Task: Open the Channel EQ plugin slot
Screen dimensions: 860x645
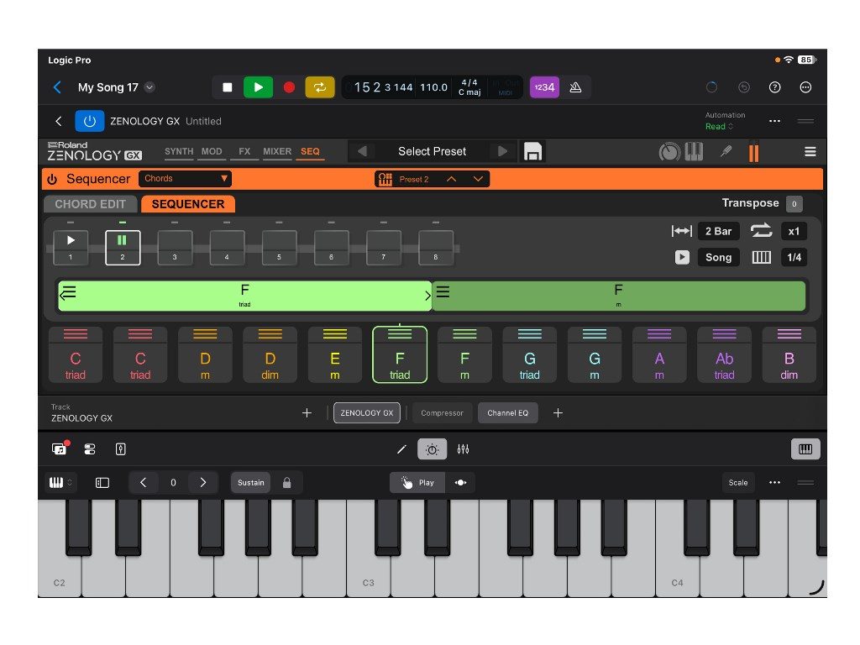Action: pos(508,413)
